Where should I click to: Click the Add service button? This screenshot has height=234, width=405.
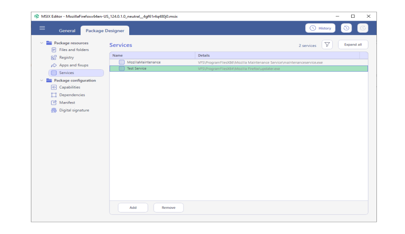click(x=133, y=208)
